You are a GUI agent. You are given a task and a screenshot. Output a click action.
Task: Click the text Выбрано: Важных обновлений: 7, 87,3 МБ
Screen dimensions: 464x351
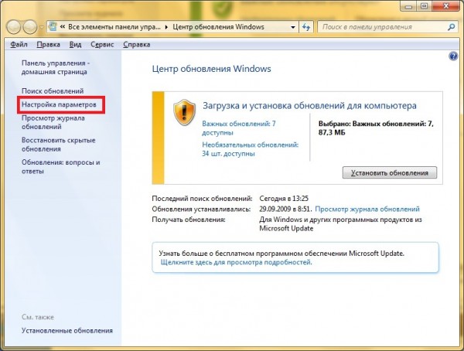pos(376,128)
